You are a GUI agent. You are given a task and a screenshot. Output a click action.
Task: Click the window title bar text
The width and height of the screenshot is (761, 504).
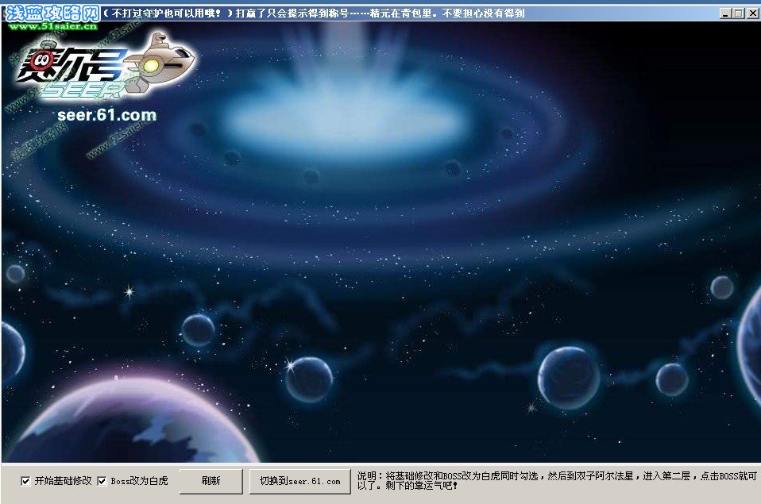tap(314, 13)
